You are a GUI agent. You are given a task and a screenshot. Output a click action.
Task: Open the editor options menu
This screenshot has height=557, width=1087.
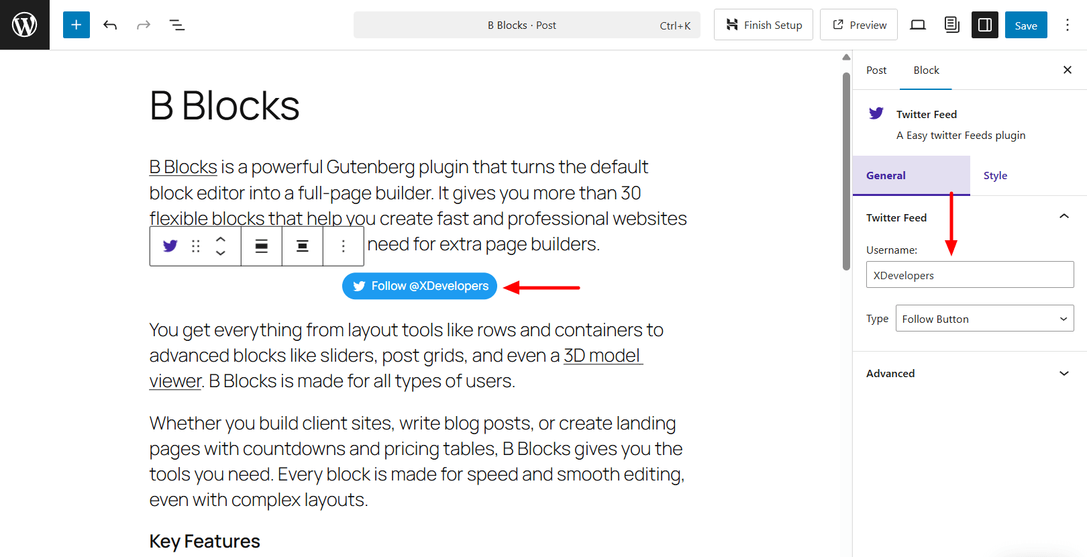1068,24
